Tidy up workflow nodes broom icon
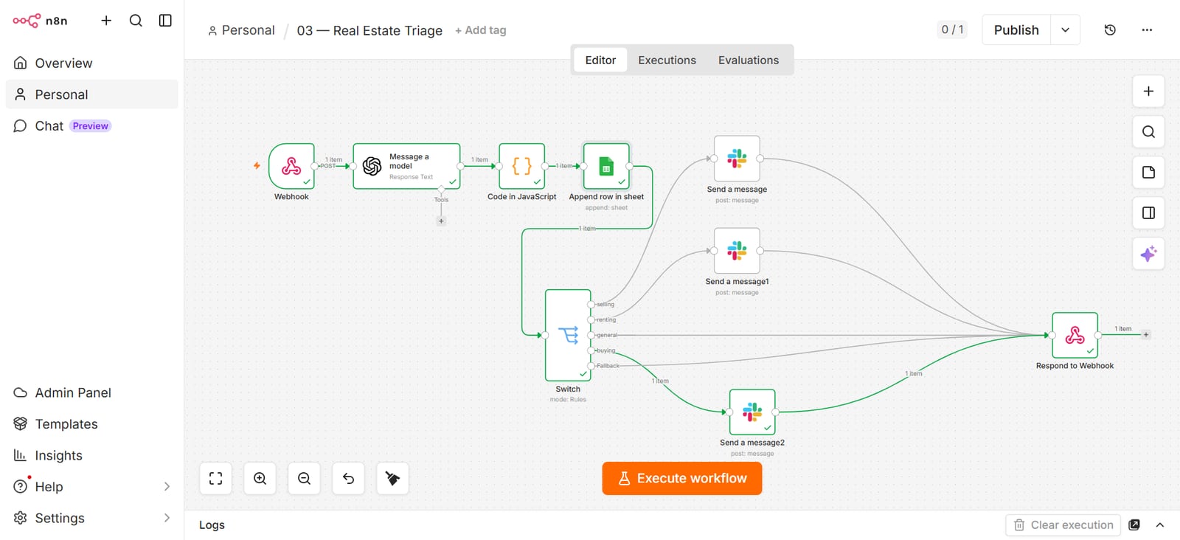 point(392,479)
